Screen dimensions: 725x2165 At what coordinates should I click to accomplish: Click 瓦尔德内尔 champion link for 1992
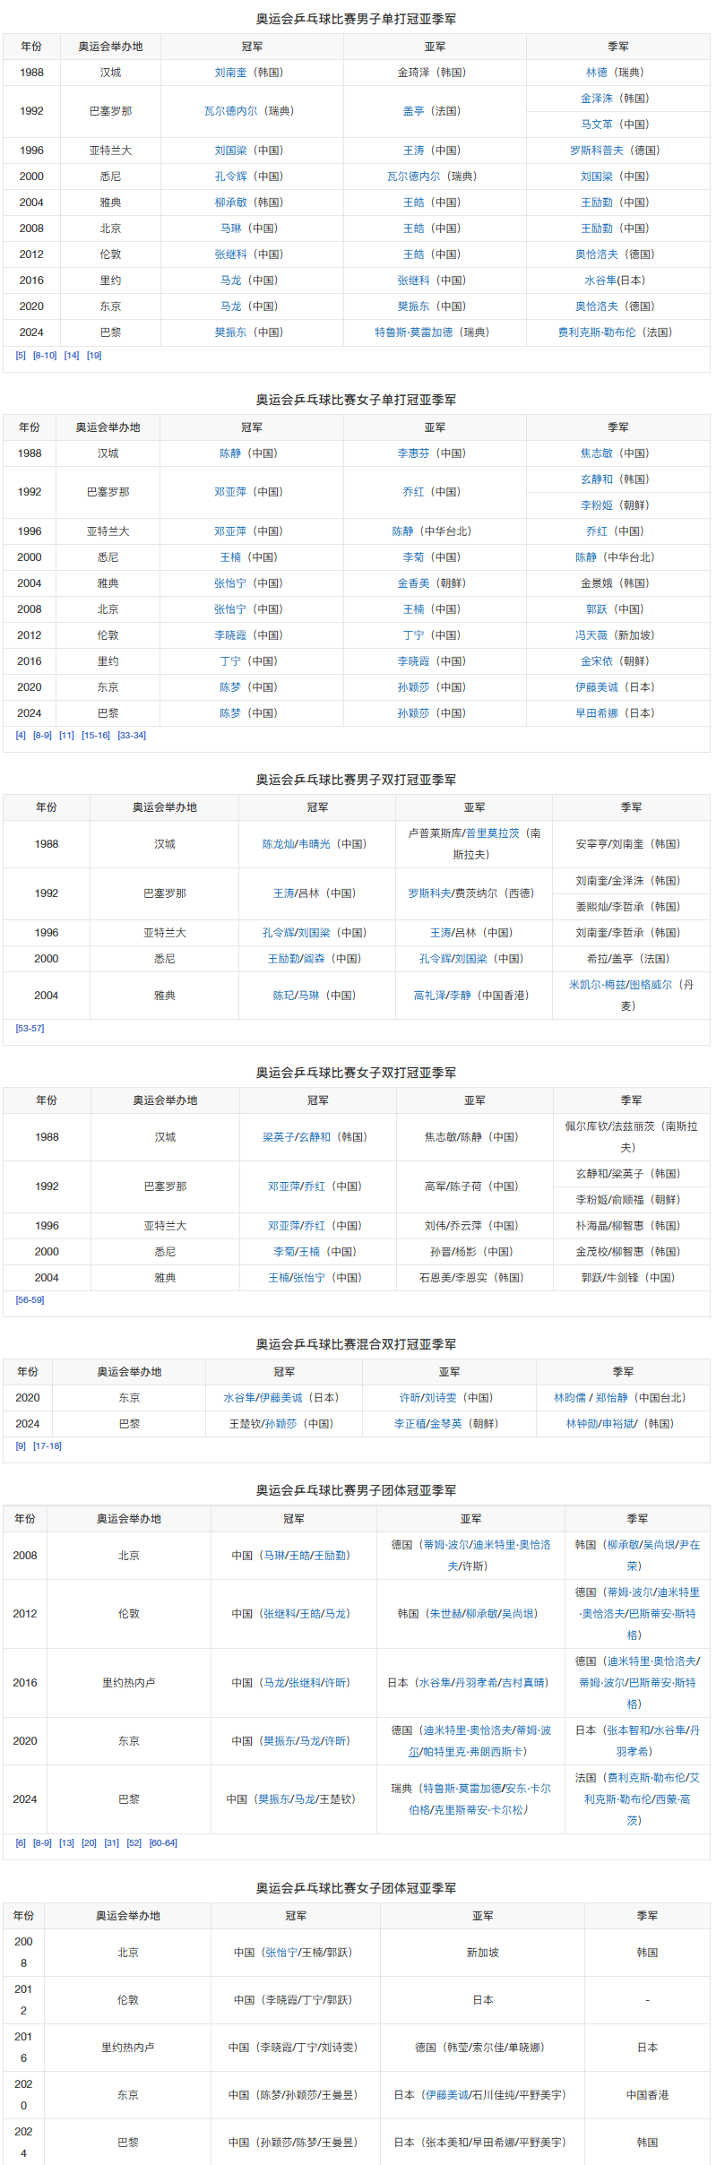coord(230,111)
